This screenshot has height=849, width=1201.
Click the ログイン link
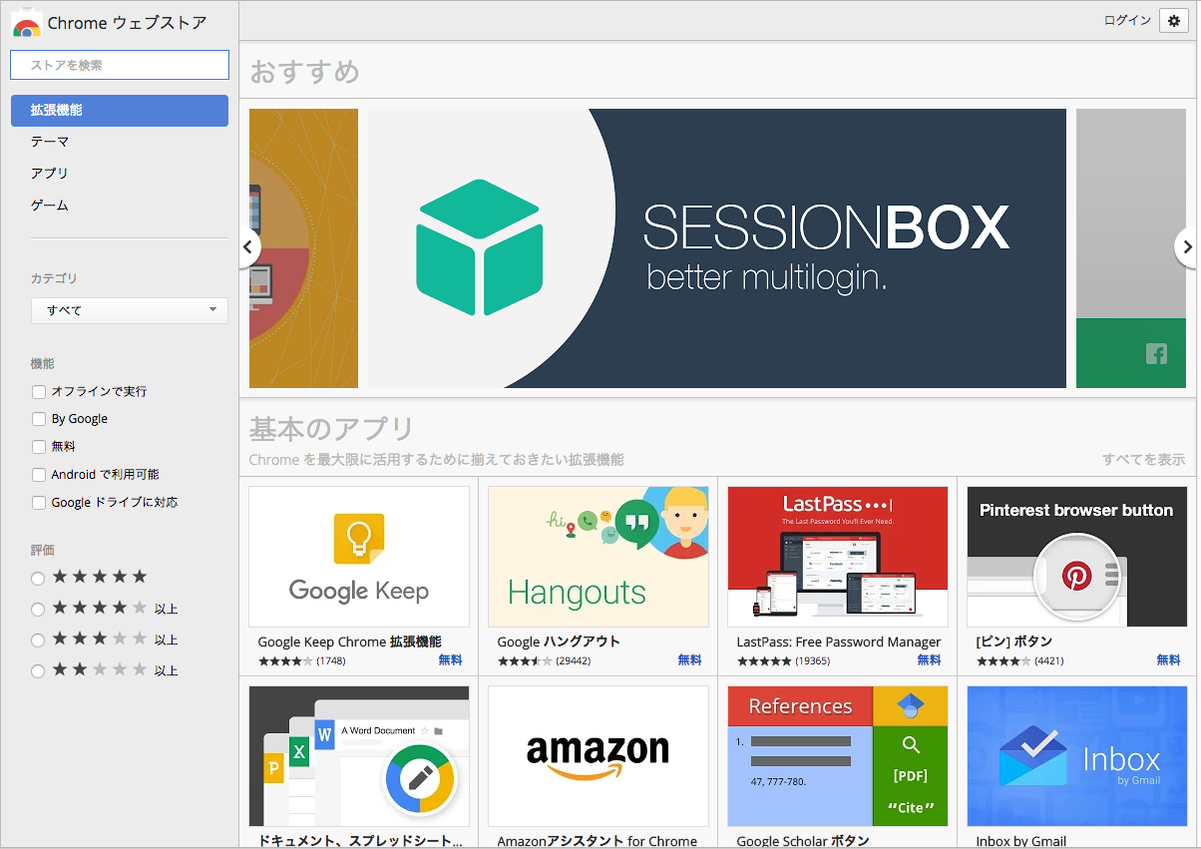(1127, 20)
